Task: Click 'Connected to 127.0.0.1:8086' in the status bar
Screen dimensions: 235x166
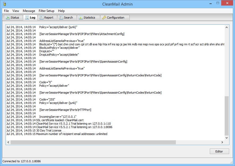Action: click(21, 161)
